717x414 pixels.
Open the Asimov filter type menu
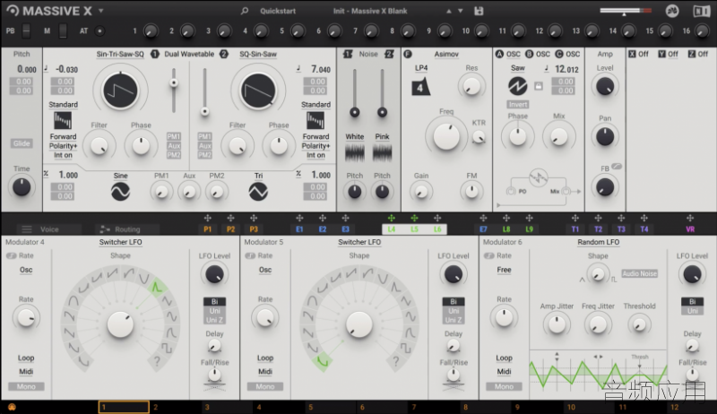pos(446,54)
